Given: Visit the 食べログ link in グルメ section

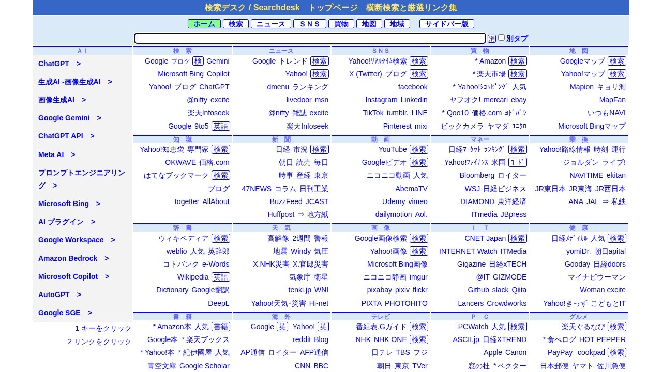Looking at the screenshot, I should [563, 339].
